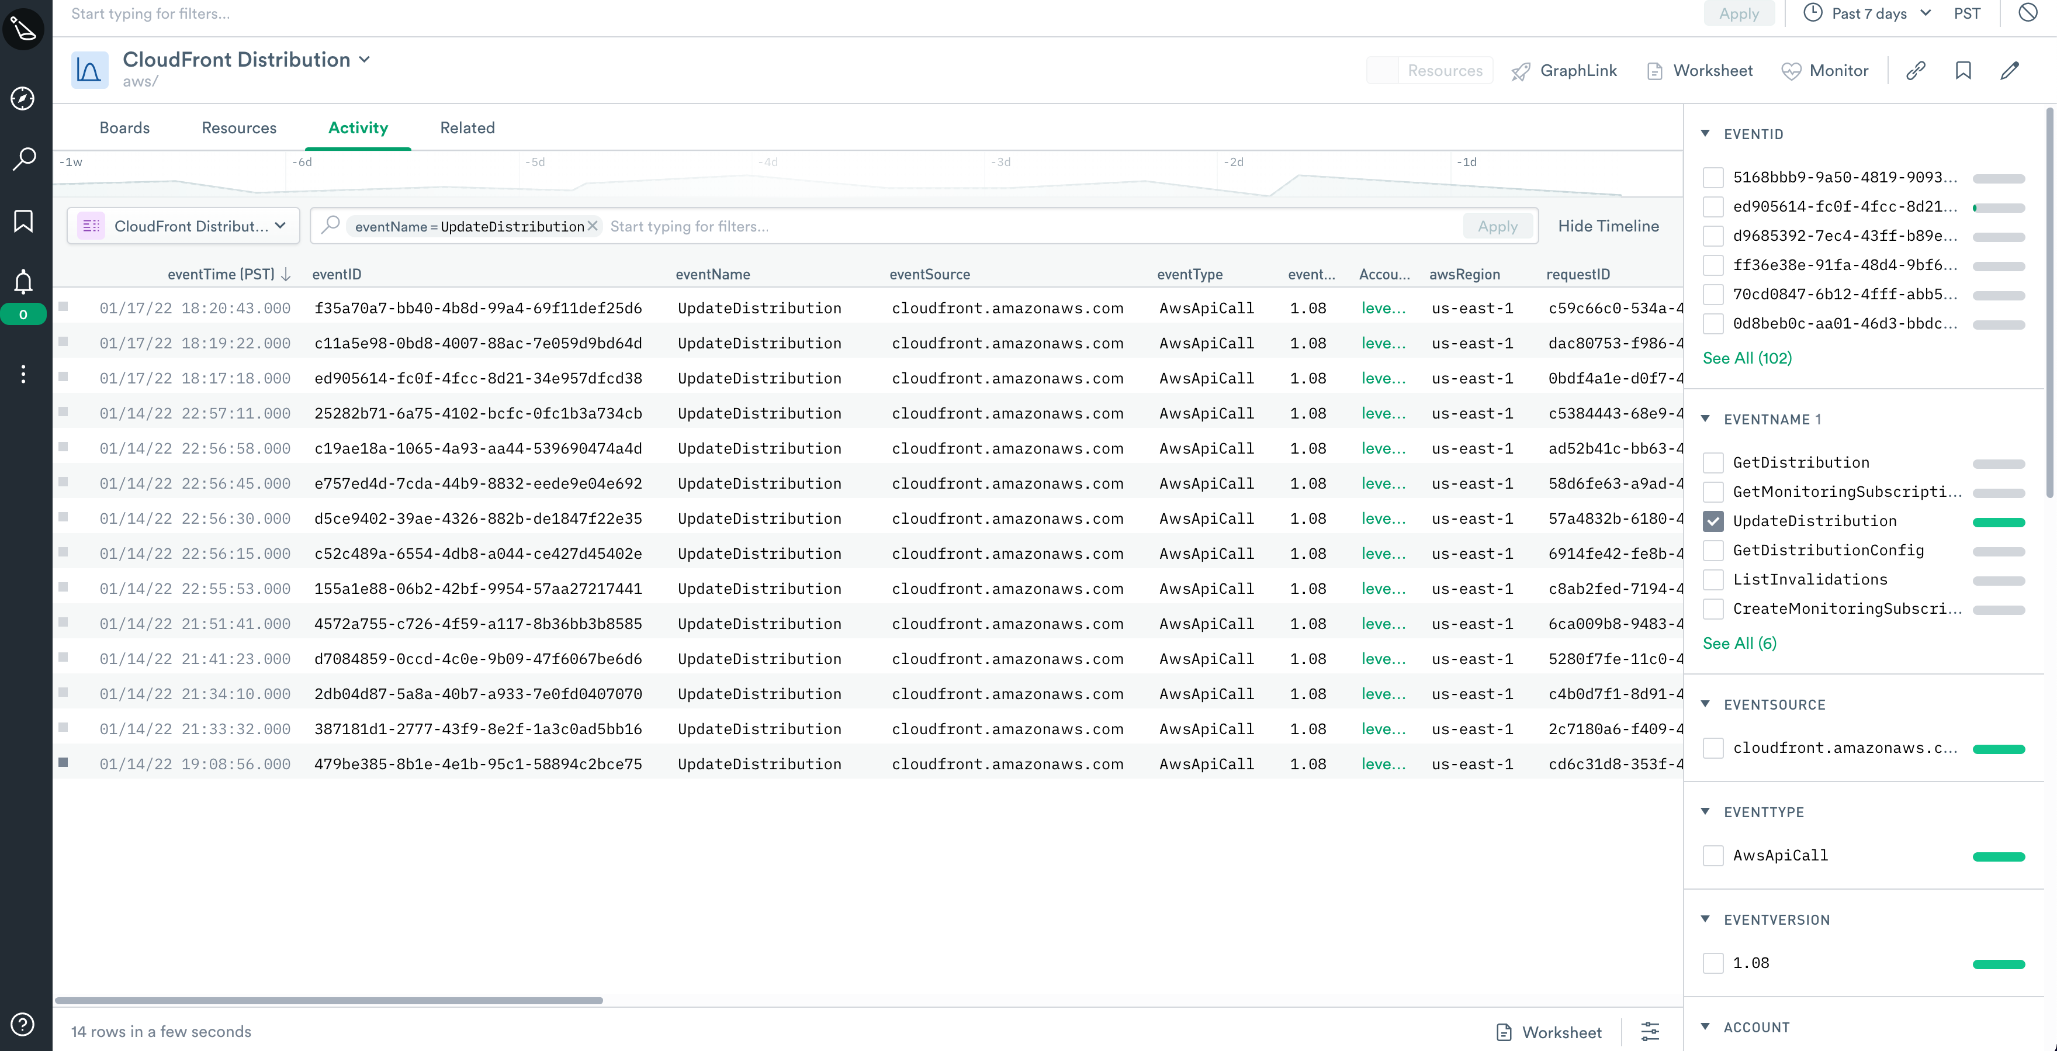This screenshot has width=2057, height=1051.
Task: Select the row marker for 01/14/22 19:08:56
Action: tap(63, 762)
